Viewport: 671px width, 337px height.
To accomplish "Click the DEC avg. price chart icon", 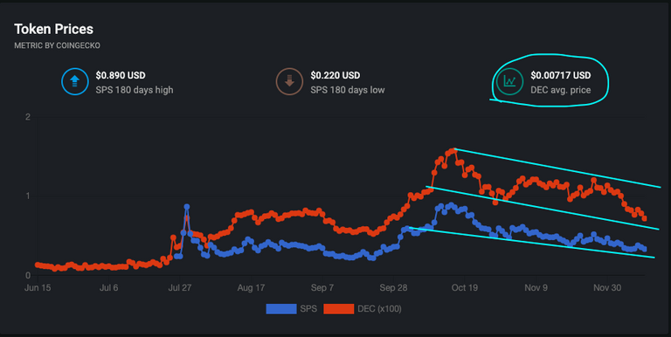I will [509, 81].
